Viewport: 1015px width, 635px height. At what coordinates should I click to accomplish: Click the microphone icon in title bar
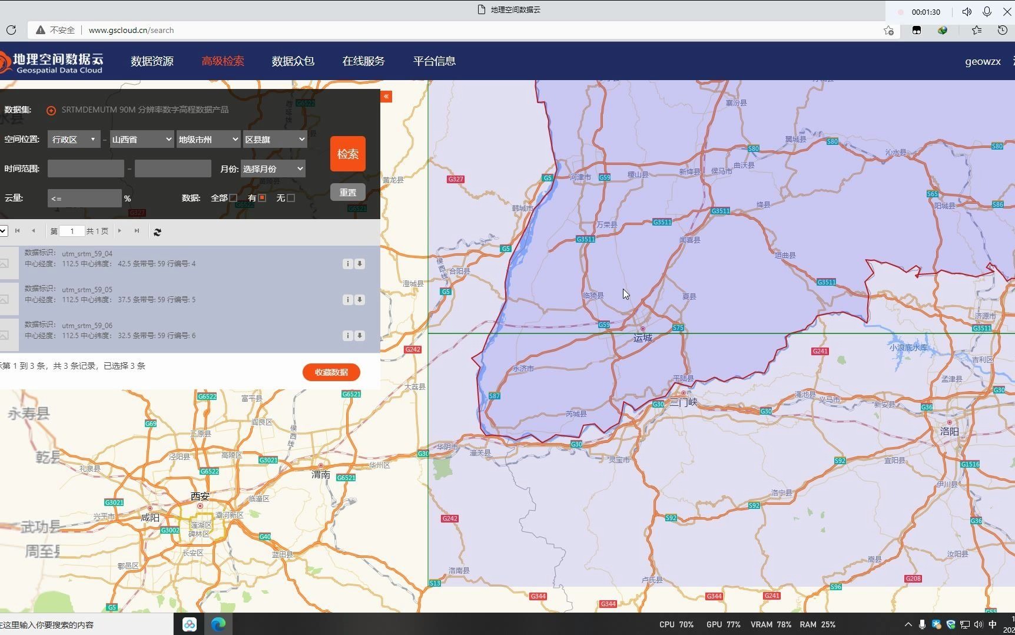(987, 11)
